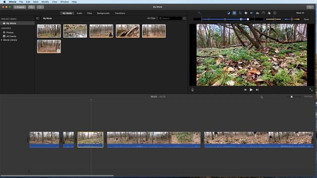
Task: Switch to Audio tab
Action: coord(79,13)
